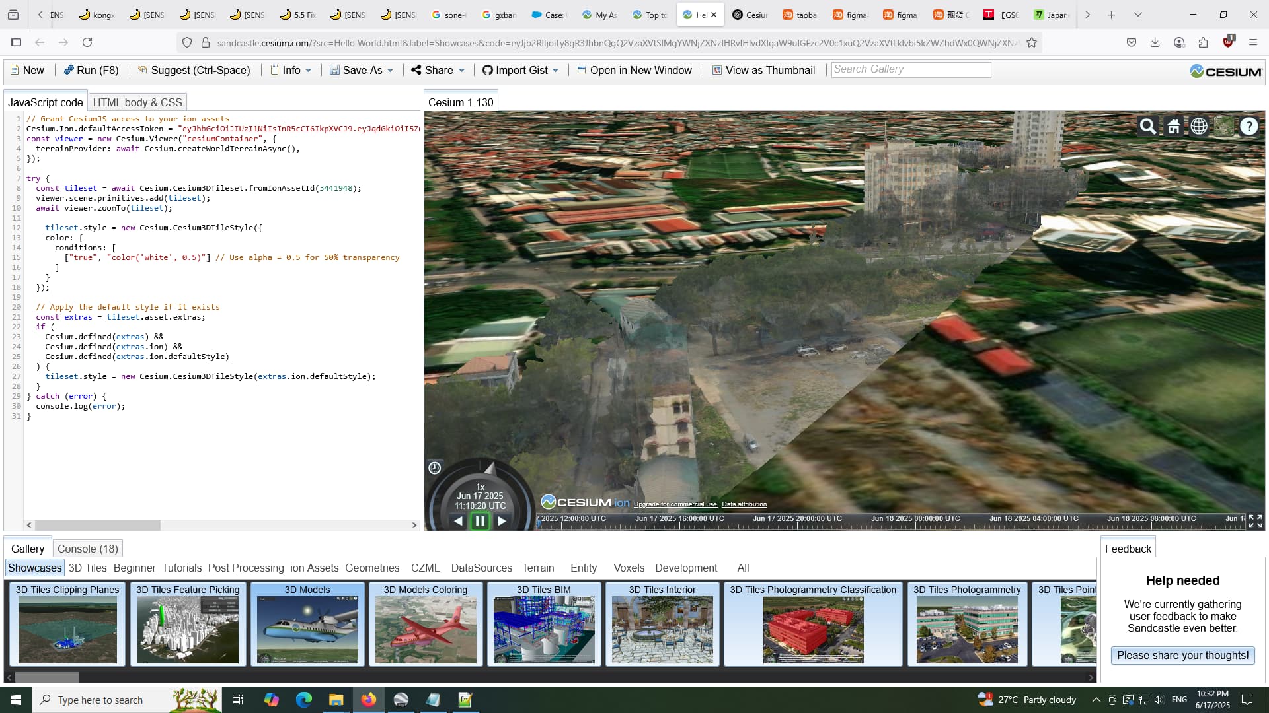1269x713 pixels.
Task: Click Open in New Window
Action: click(634, 70)
